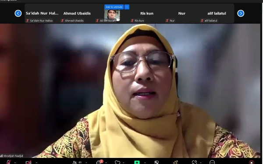Click muted mic icon beside Ahmad Ubaidis label
The width and height of the screenshot is (263, 164).
pyautogui.click(x=62, y=21)
